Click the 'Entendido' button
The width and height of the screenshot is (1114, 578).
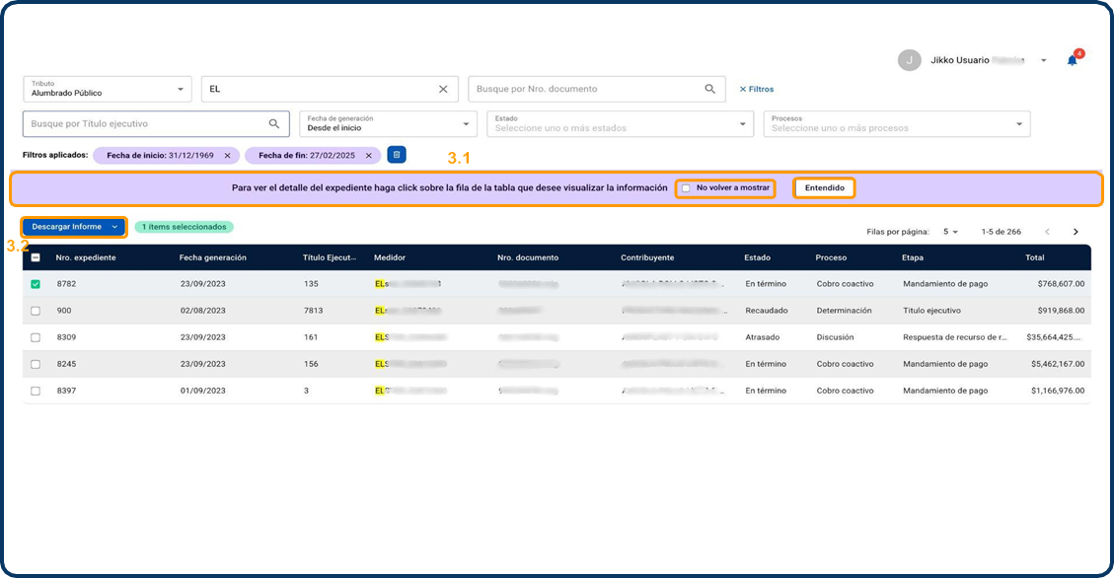824,187
